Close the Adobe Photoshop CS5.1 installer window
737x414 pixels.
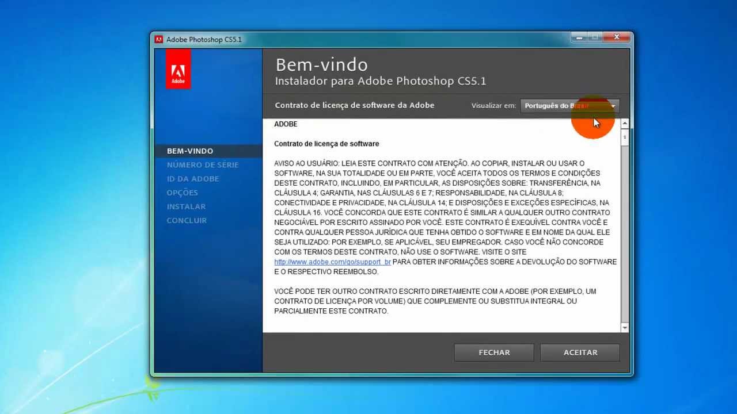click(617, 37)
